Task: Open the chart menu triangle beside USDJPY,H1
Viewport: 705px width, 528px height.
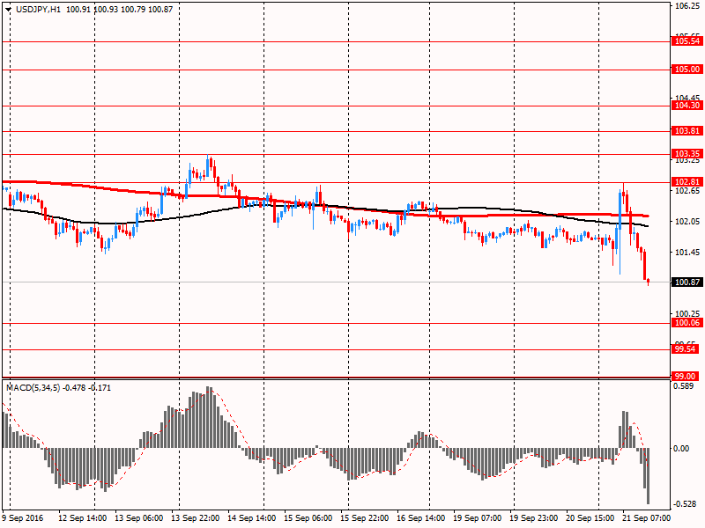Action: (x=8, y=10)
